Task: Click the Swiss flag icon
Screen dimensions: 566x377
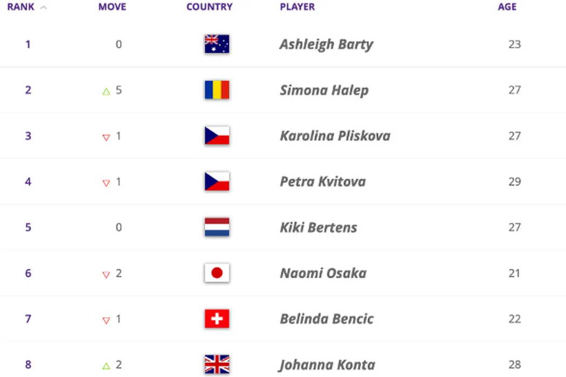Action: (x=217, y=319)
